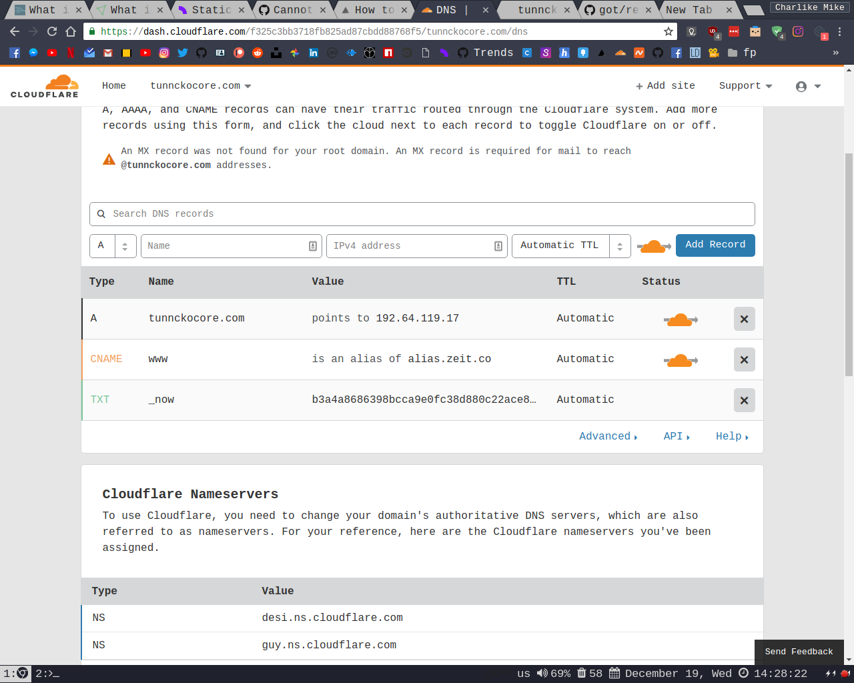Viewport: 854px width, 683px height.
Task: Toggle proxy cloud next to Add Record form
Action: tap(653, 245)
